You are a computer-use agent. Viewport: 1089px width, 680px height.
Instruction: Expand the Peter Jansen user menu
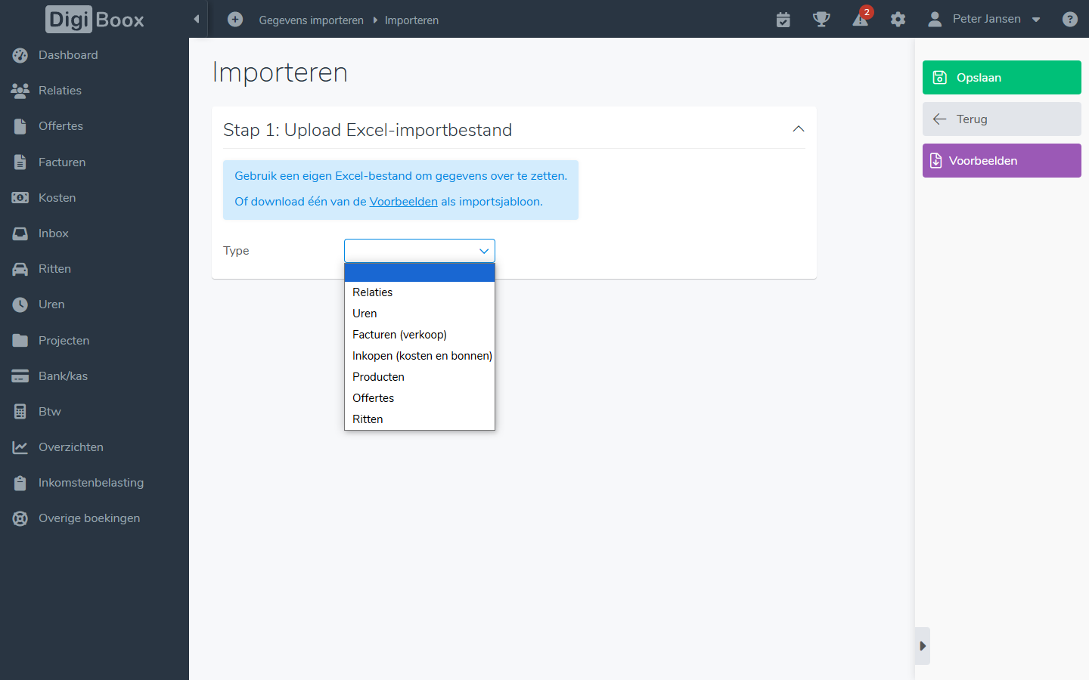pyautogui.click(x=985, y=20)
